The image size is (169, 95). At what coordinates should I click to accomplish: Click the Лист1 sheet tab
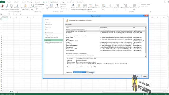[x=11, y=92]
